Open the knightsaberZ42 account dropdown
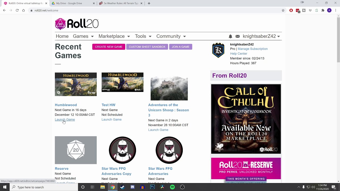 point(261,36)
